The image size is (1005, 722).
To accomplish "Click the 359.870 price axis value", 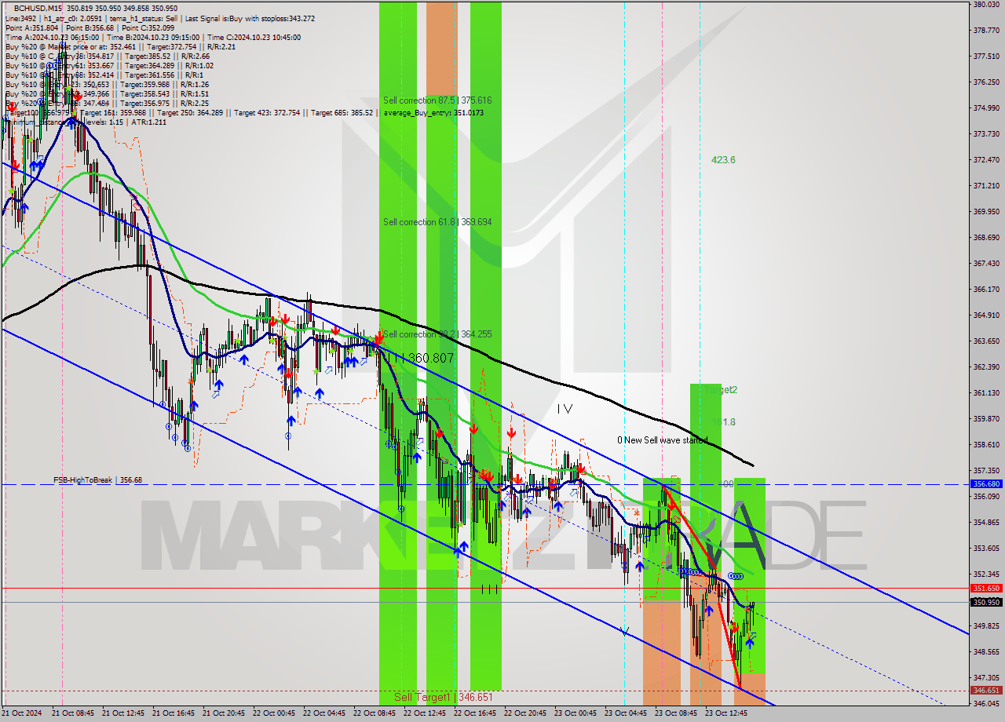I will [x=986, y=419].
